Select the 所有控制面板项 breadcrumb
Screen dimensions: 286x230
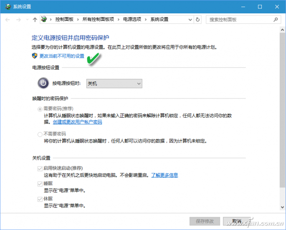[x=98, y=19]
